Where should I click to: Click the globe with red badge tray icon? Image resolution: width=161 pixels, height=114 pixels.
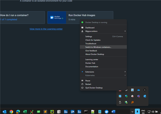[133, 96]
